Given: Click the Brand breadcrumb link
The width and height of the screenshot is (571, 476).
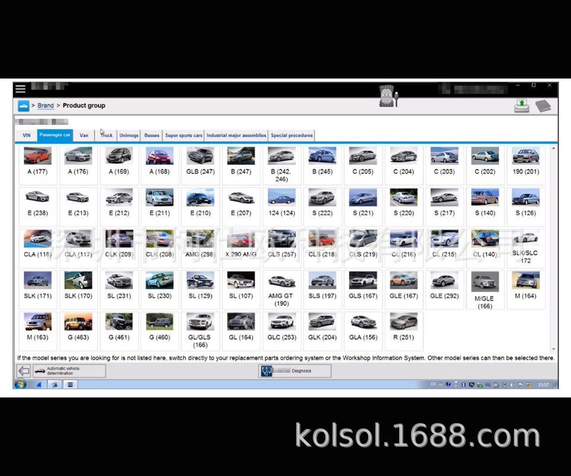Looking at the screenshot, I should pyautogui.click(x=46, y=106).
